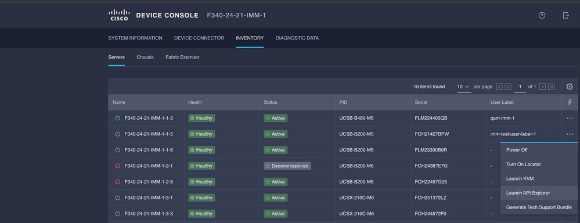
Task: Select the Inventory tab
Action: click(x=250, y=38)
